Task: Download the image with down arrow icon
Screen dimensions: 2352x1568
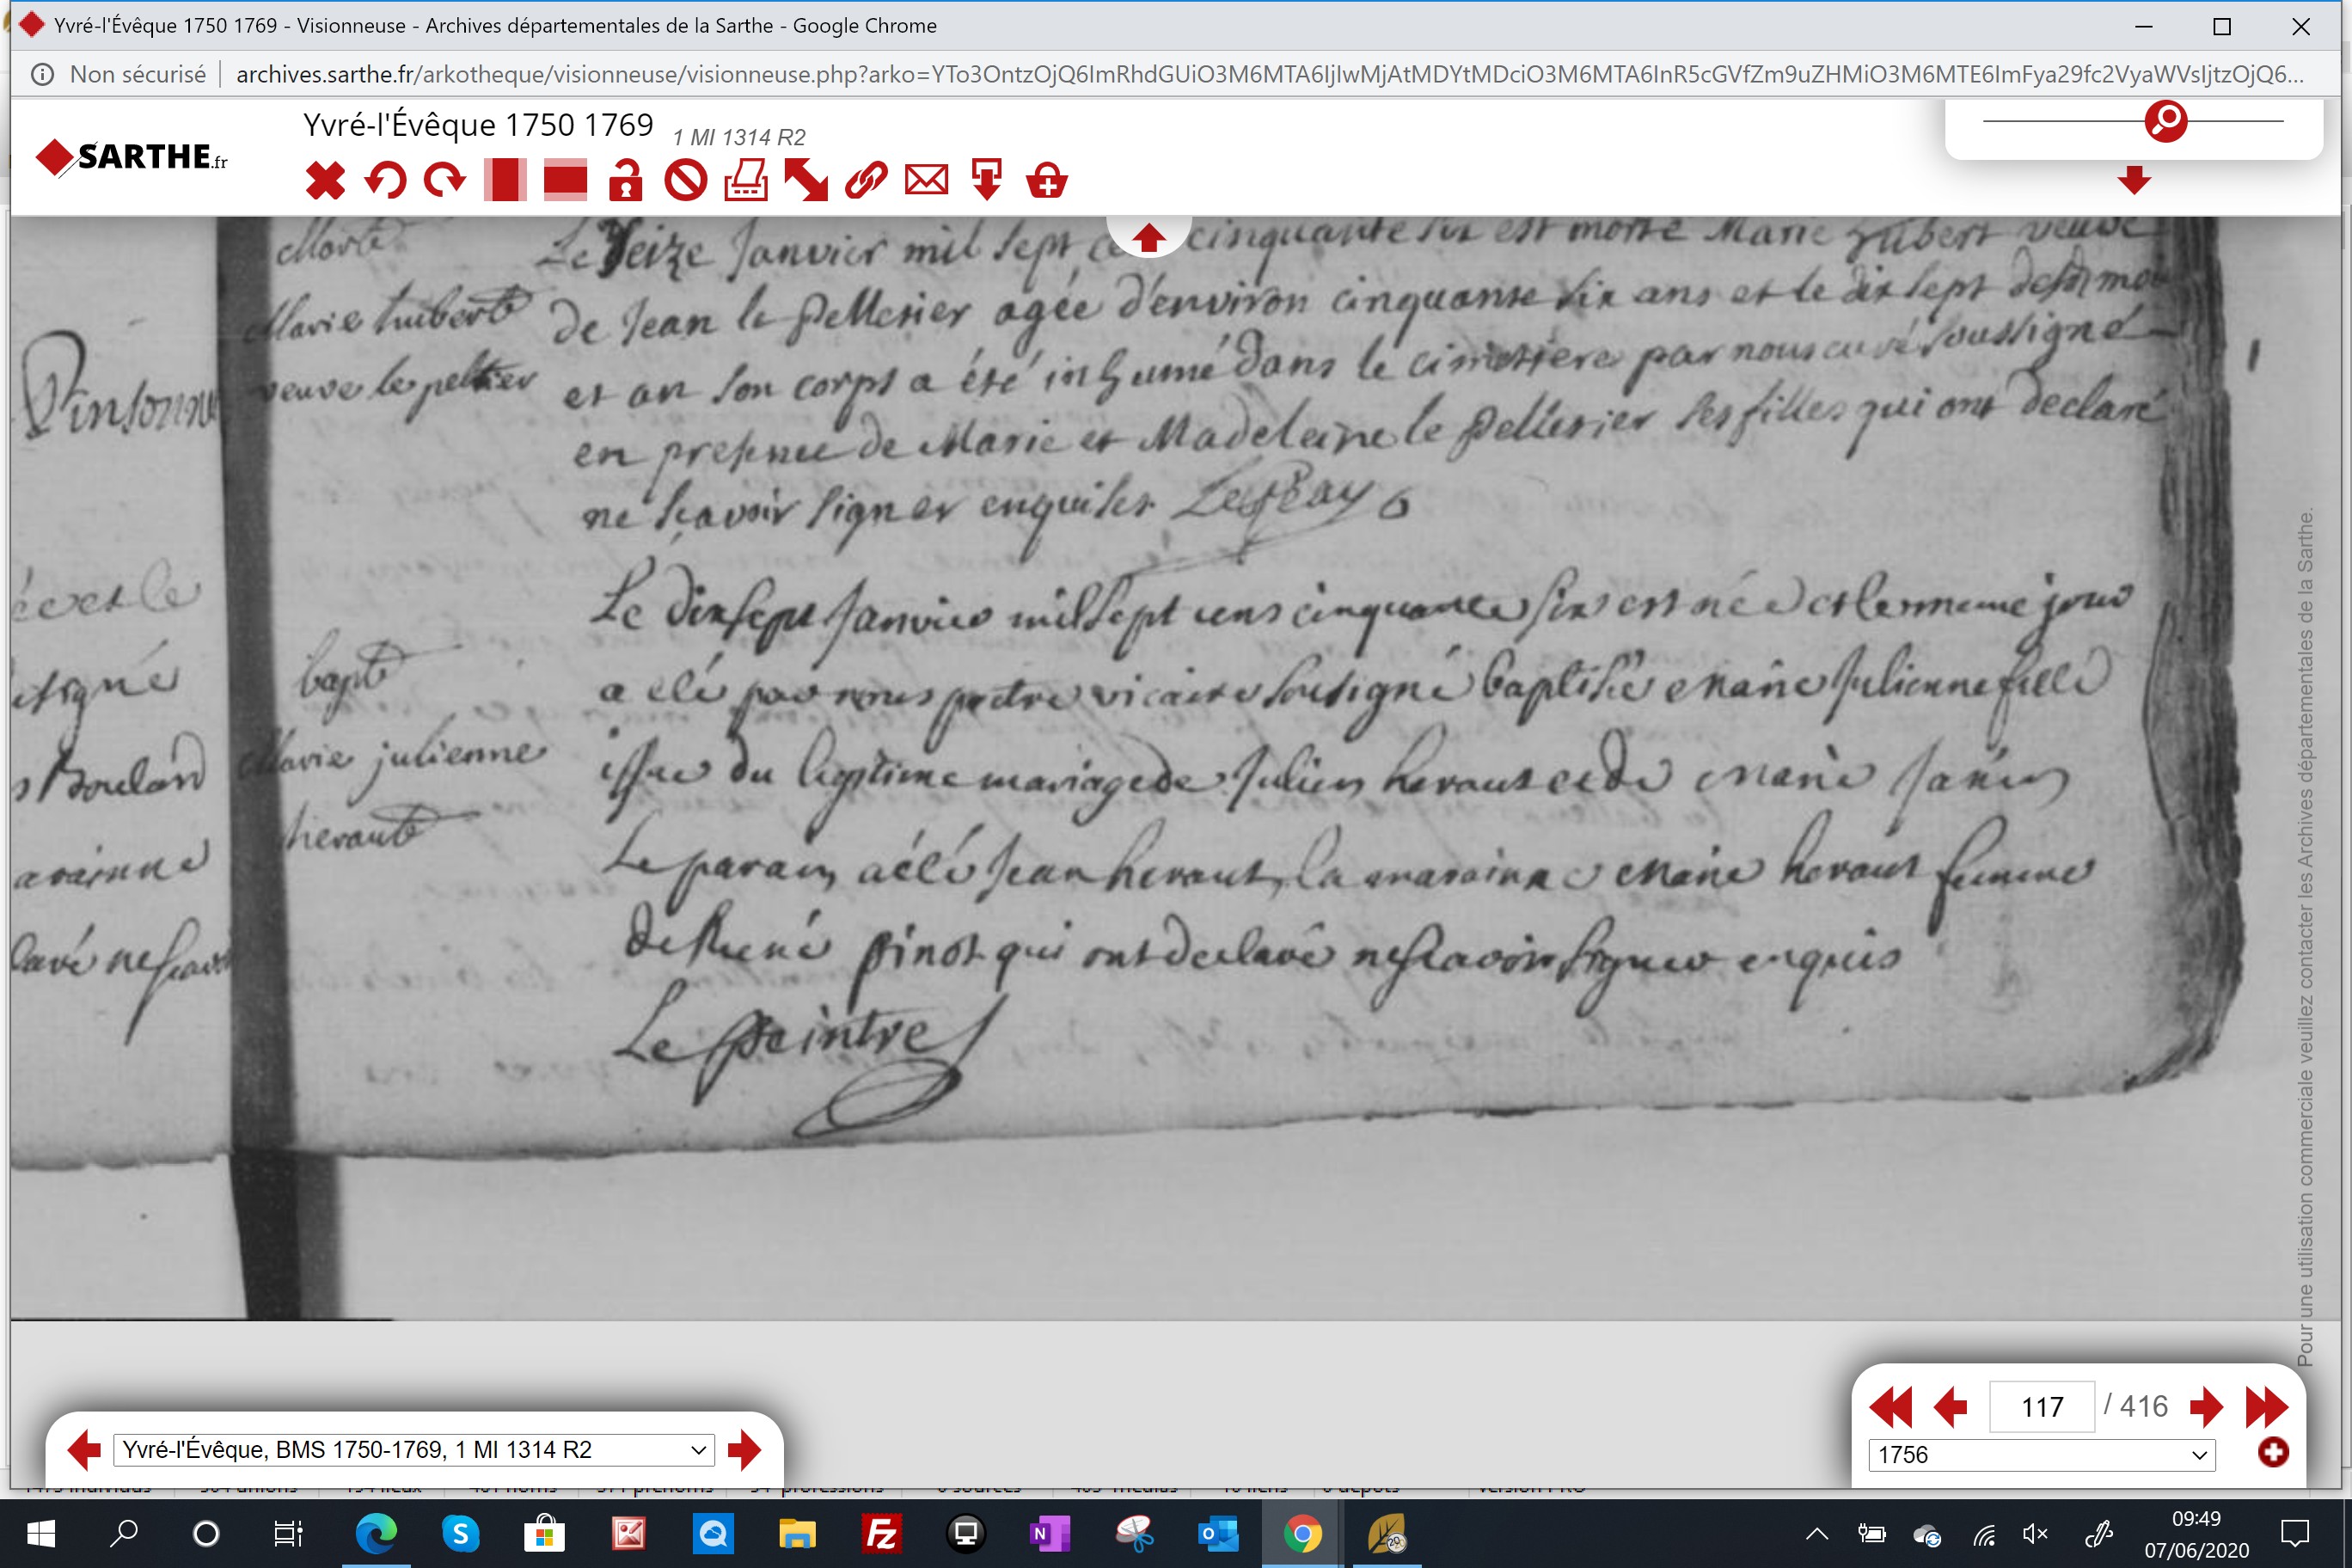Action: pyautogui.click(x=987, y=181)
